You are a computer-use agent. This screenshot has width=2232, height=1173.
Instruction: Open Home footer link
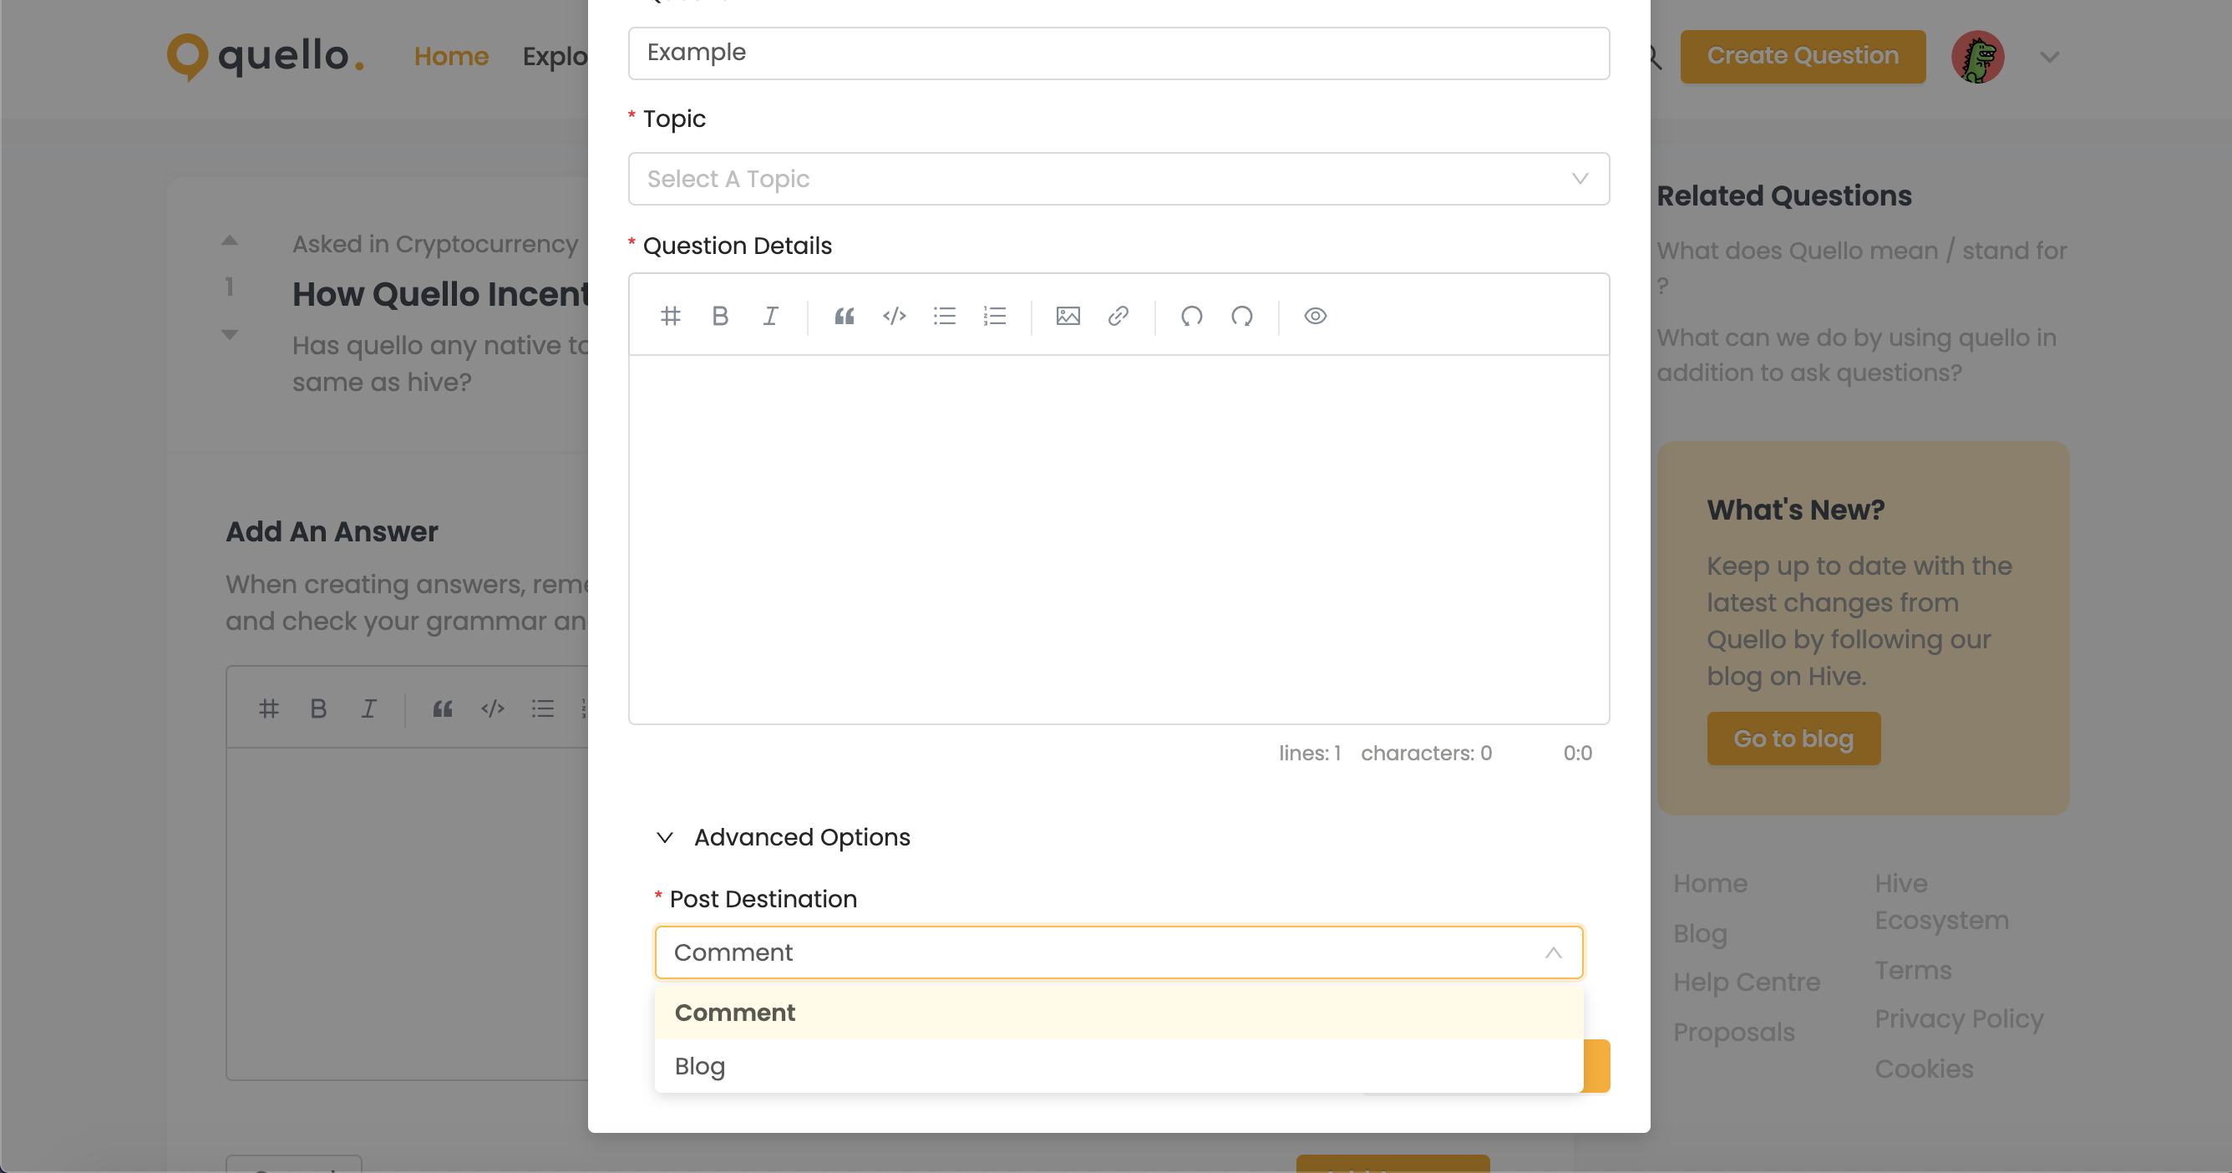click(1710, 883)
